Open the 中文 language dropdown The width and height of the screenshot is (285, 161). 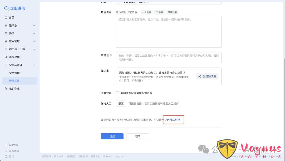point(118,156)
